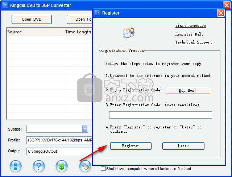This screenshot has height=177, width=232.
Task: Click the Register button
Action: coord(131,146)
